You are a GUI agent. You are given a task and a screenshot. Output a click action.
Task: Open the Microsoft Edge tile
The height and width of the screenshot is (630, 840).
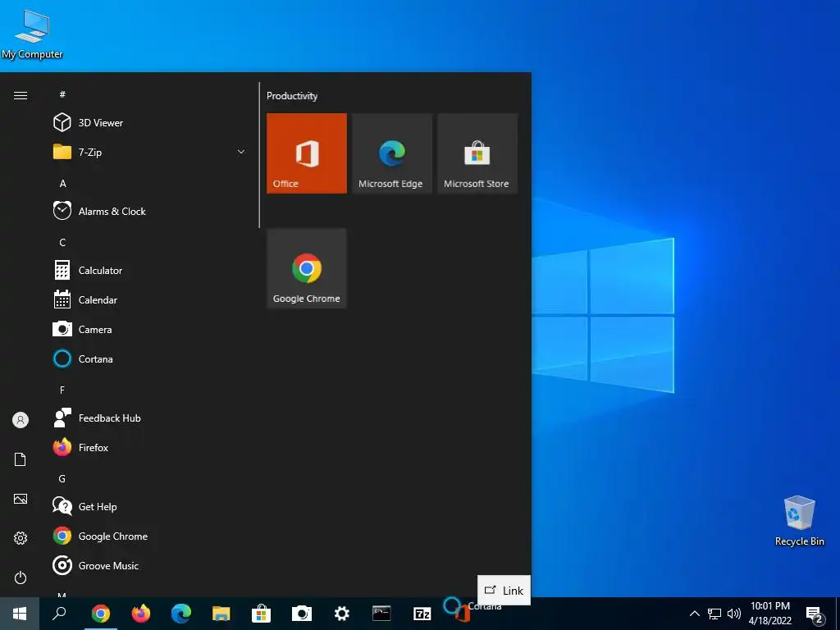click(x=392, y=153)
